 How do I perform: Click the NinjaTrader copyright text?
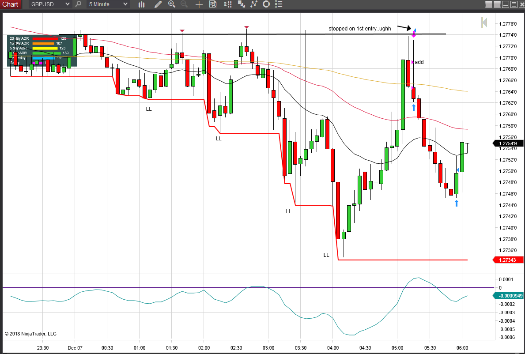pyautogui.click(x=30, y=334)
